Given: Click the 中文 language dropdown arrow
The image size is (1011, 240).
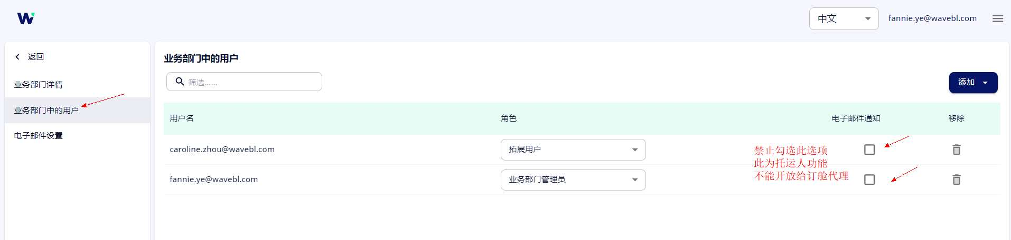Looking at the screenshot, I should pos(868,19).
